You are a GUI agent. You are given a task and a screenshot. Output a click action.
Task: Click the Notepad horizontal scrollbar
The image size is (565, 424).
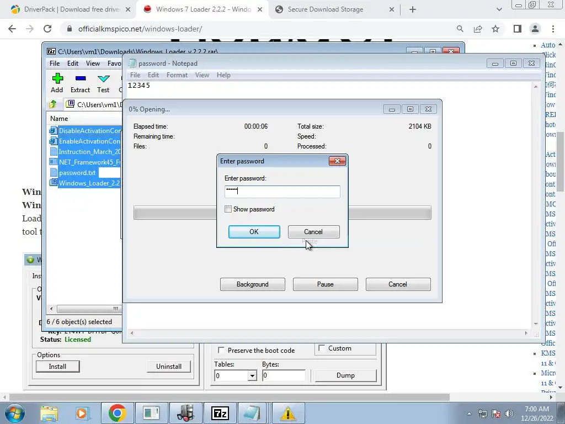click(x=329, y=333)
